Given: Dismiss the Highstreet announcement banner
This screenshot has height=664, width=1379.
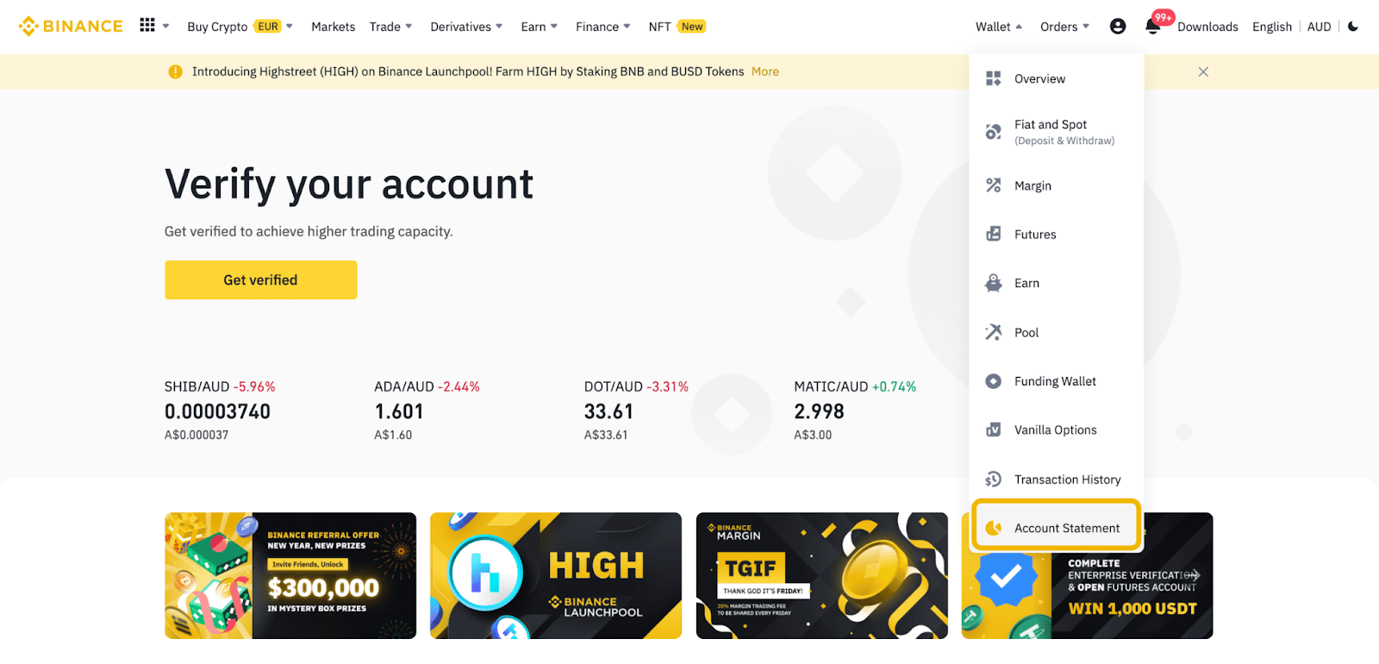Looking at the screenshot, I should tap(1203, 72).
